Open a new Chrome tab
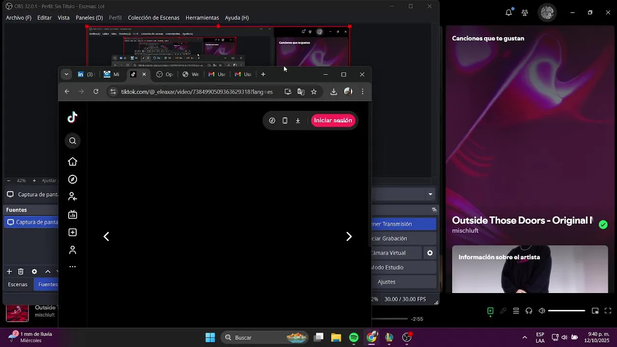The width and height of the screenshot is (617, 347). pos(263,74)
